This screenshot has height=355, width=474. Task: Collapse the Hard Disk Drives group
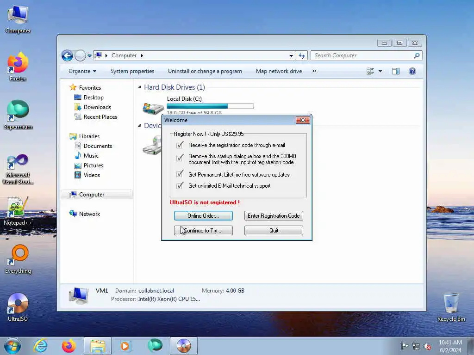139,87
